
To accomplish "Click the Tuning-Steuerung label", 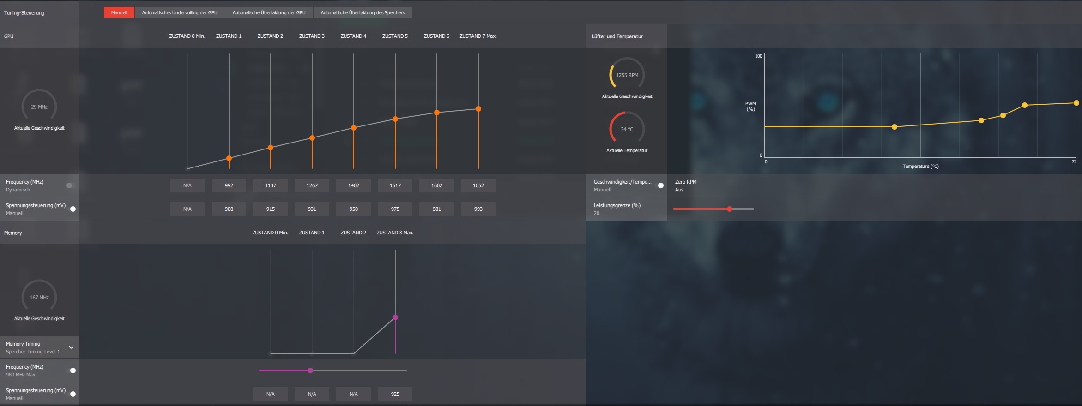I will 24,13.
